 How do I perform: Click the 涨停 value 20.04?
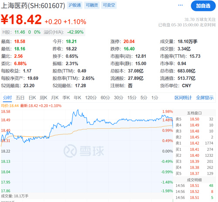tap(129, 42)
